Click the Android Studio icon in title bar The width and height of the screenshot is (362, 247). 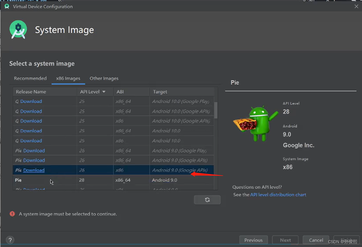tap(7, 6)
